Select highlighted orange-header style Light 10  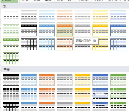[x=64, y=30]
